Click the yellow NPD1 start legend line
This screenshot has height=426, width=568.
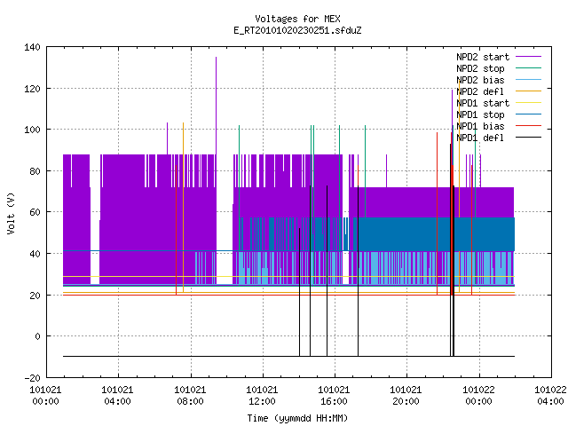tap(528, 103)
